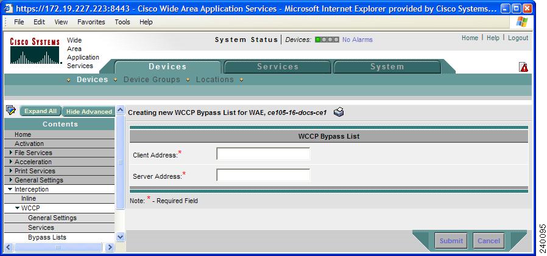Click the contents horizontal scroll left arrow
The width and height of the screenshot is (547, 256).
(x=9, y=247)
